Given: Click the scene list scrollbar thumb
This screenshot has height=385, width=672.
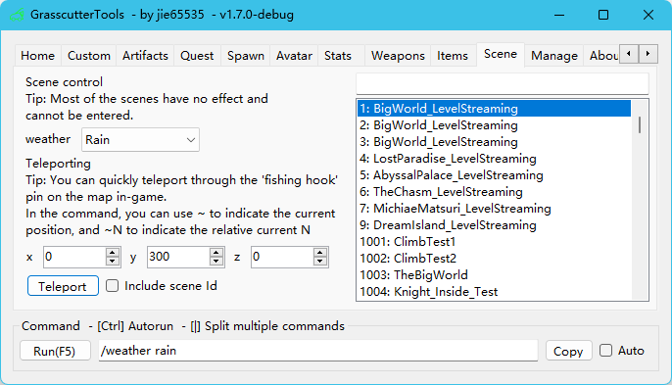Looking at the screenshot, I should tap(640, 124).
